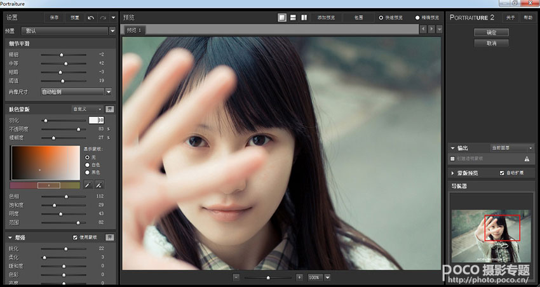Viewport: 540px width, 287px height.
Task: Open the settings header dropdown arrow
Action: pos(113,18)
